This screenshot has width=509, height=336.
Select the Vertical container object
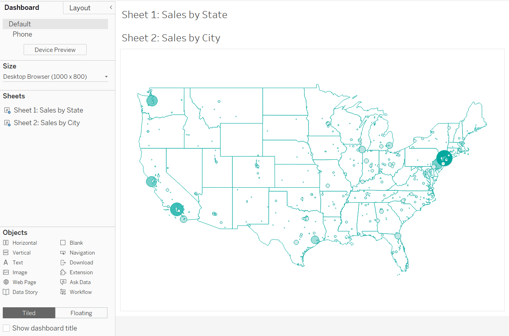(17, 253)
